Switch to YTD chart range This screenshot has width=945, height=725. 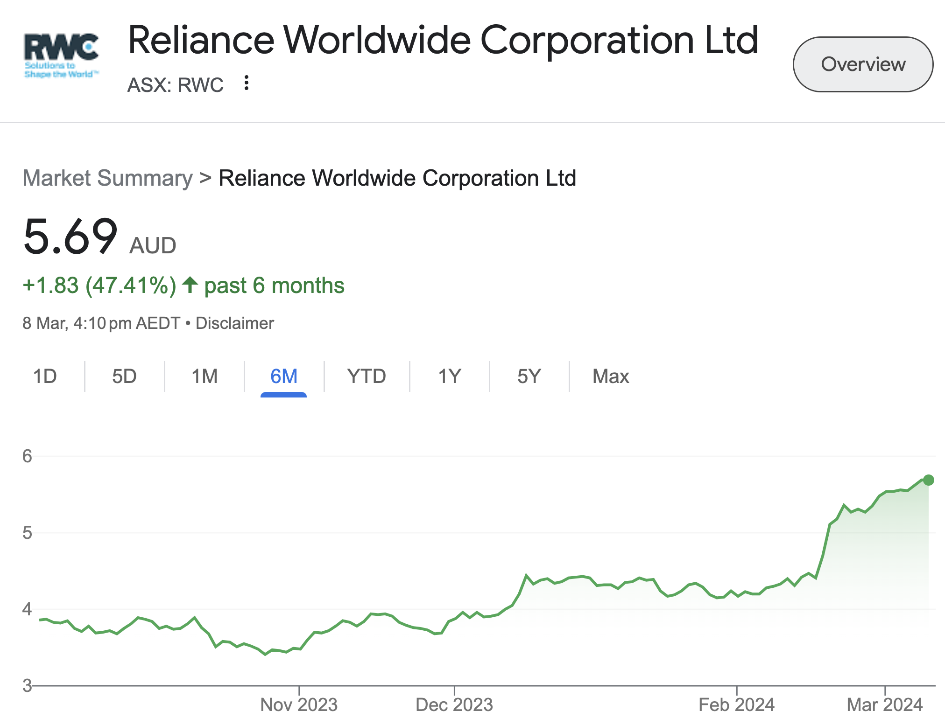click(x=367, y=376)
